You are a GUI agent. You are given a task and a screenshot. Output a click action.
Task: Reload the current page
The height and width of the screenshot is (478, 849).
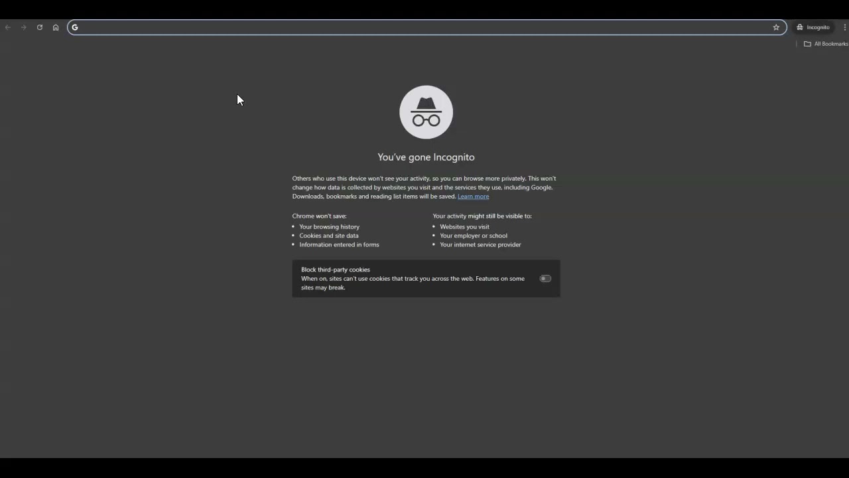pos(40,27)
